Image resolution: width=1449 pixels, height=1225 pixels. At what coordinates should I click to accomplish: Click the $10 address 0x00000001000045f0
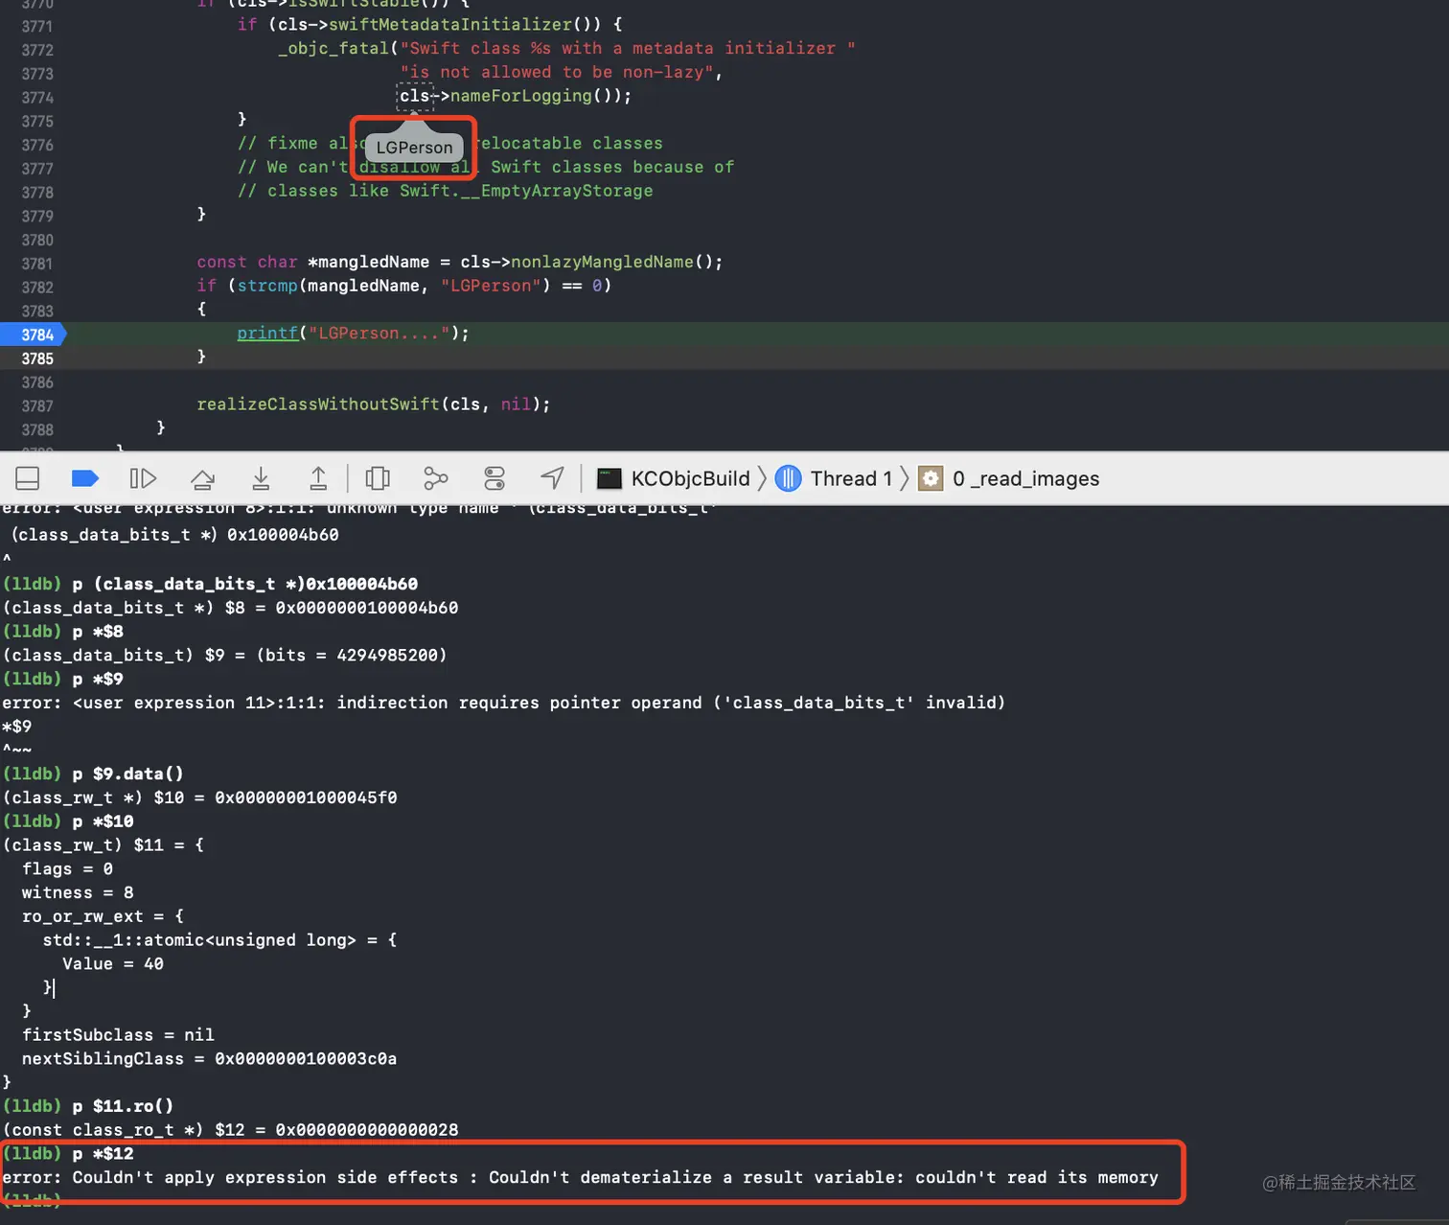tap(306, 797)
